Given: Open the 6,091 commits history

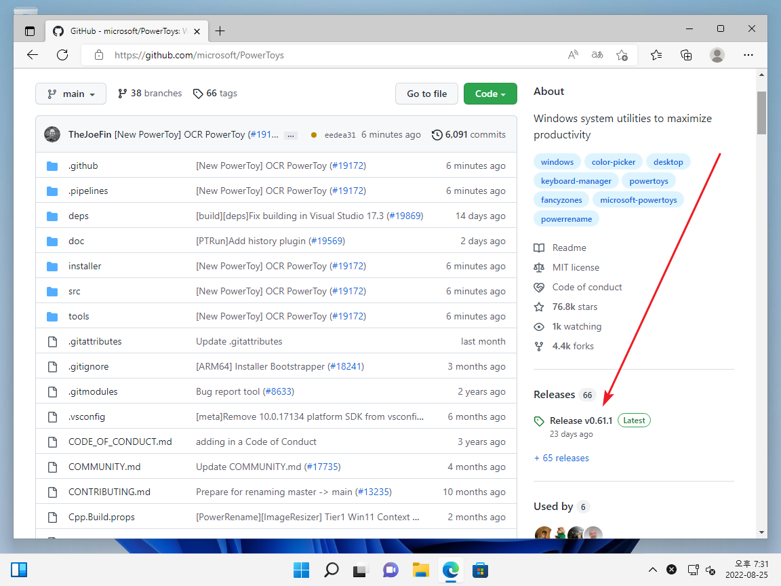Looking at the screenshot, I should [x=468, y=134].
